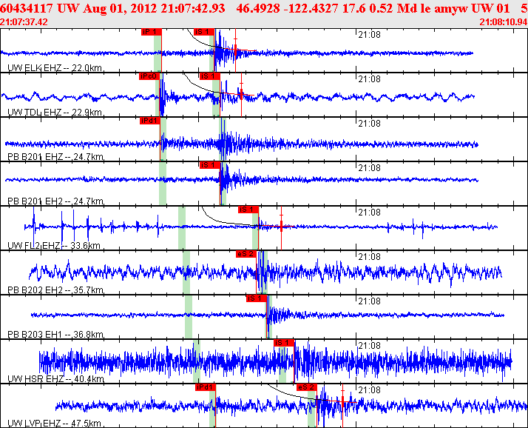
Task: Select the iP 1 flag on B201 EHZ trace
Action: pyautogui.click(x=150, y=120)
